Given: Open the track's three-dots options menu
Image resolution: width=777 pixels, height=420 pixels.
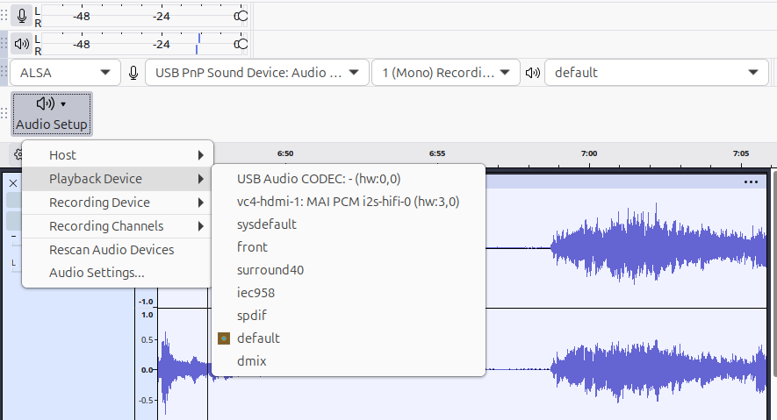Looking at the screenshot, I should pos(751,182).
